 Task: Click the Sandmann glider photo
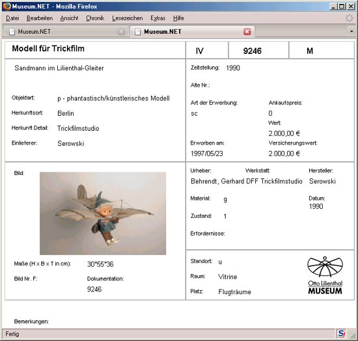103,213
